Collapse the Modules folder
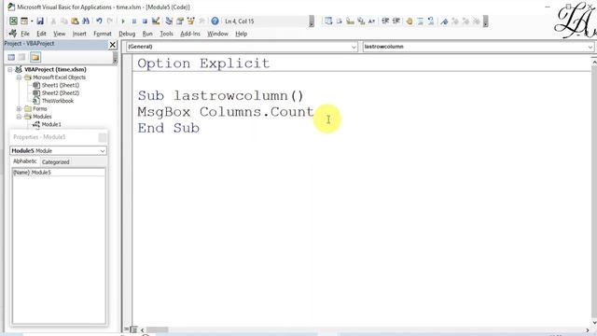 (x=19, y=117)
